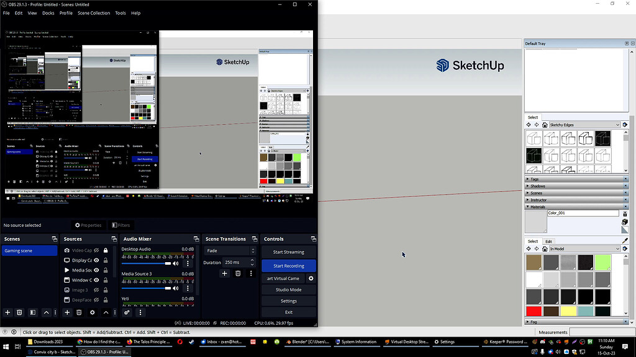Remove a source using the trash icon

[x=79, y=312]
